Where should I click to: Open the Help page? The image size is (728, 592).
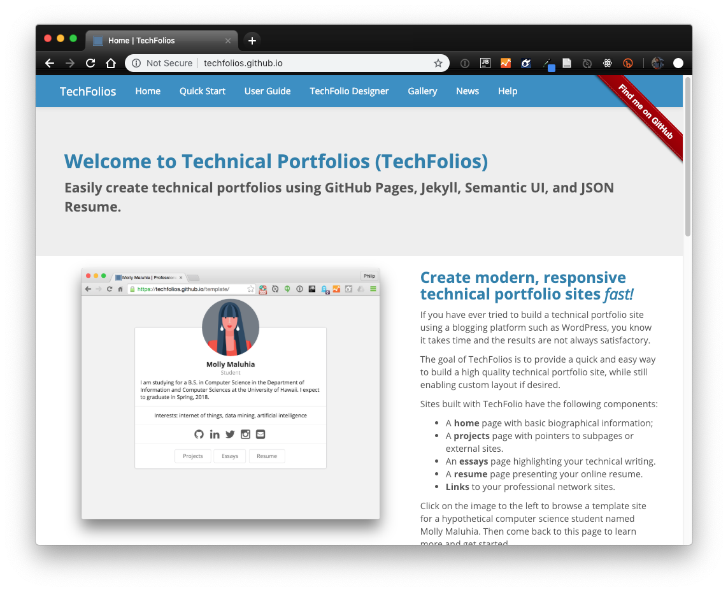508,91
